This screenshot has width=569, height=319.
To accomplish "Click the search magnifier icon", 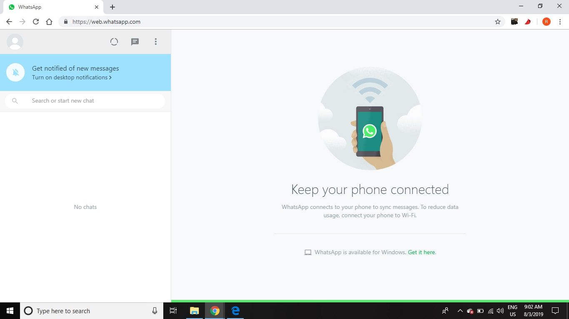I will 15,101.
